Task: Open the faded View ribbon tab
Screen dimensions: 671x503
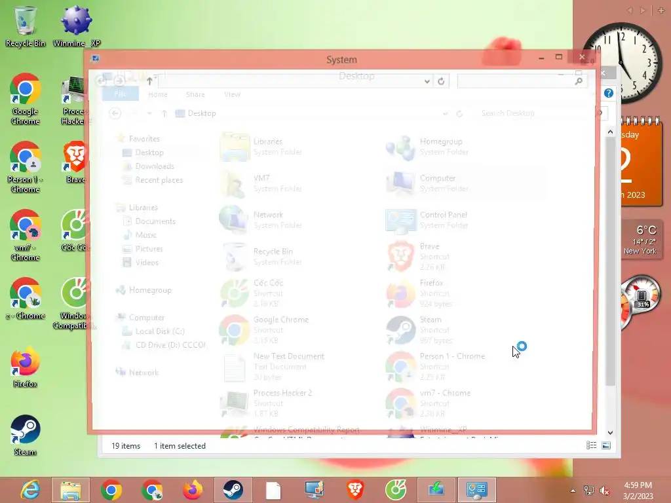Action: tap(232, 94)
